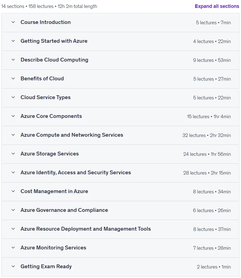This screenshot has width=241, height=278.
Task: Expand the Azure Monitoring Services chevron
Action: coord(13,248)
